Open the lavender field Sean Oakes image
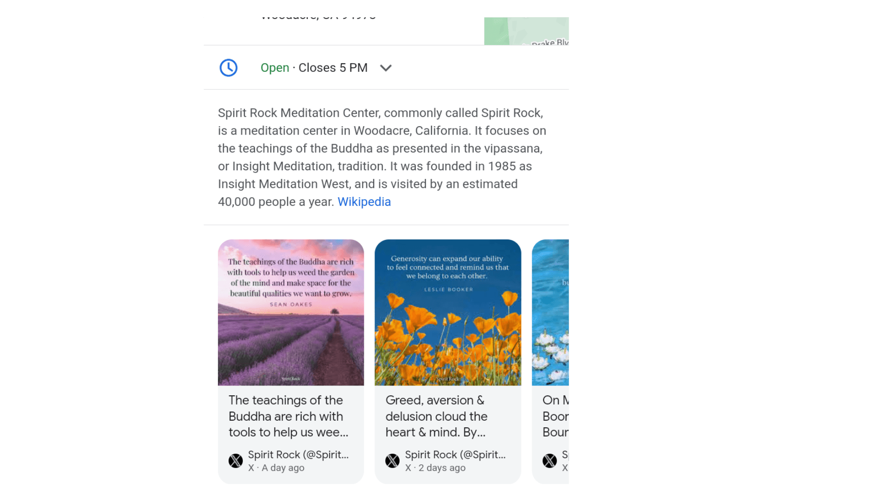The image size is (890, 501). [291, 312]
